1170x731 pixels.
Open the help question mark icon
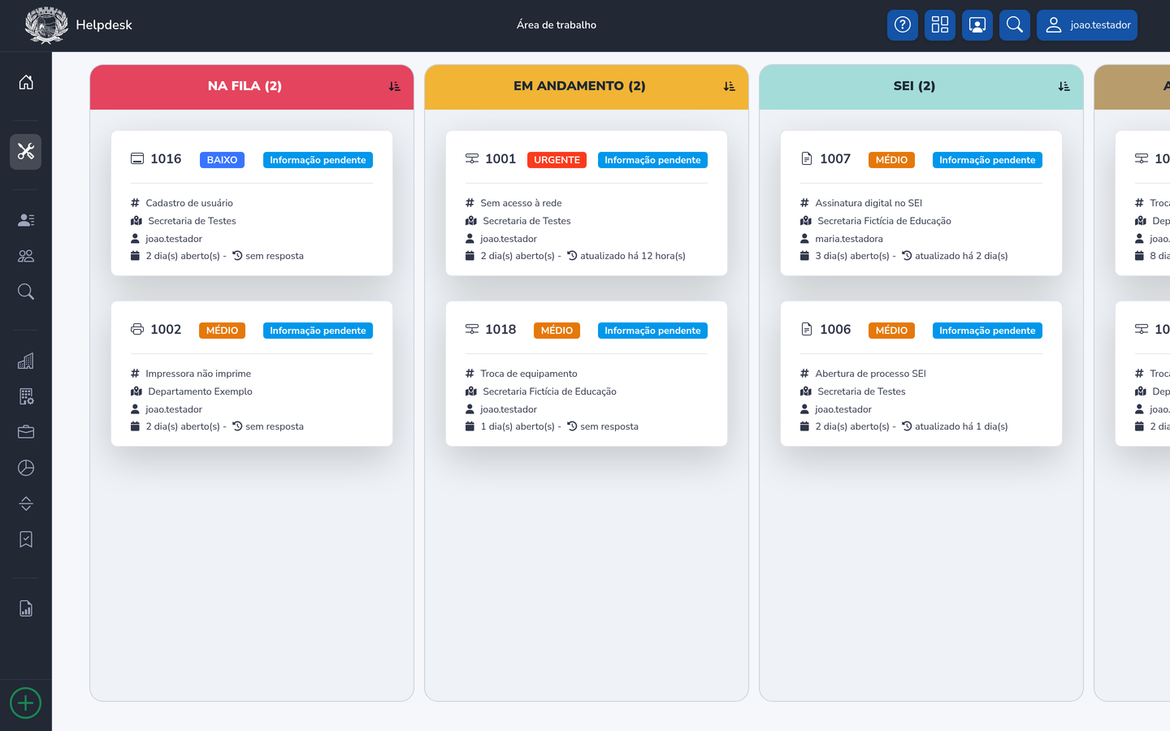click(903, 25)
